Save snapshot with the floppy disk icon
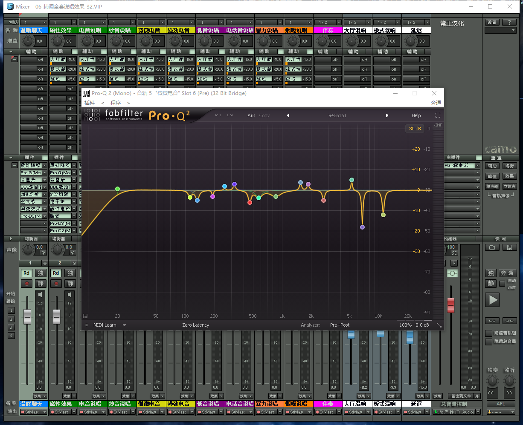This screenshot has height=425, width=523. [x=509, y=247]
